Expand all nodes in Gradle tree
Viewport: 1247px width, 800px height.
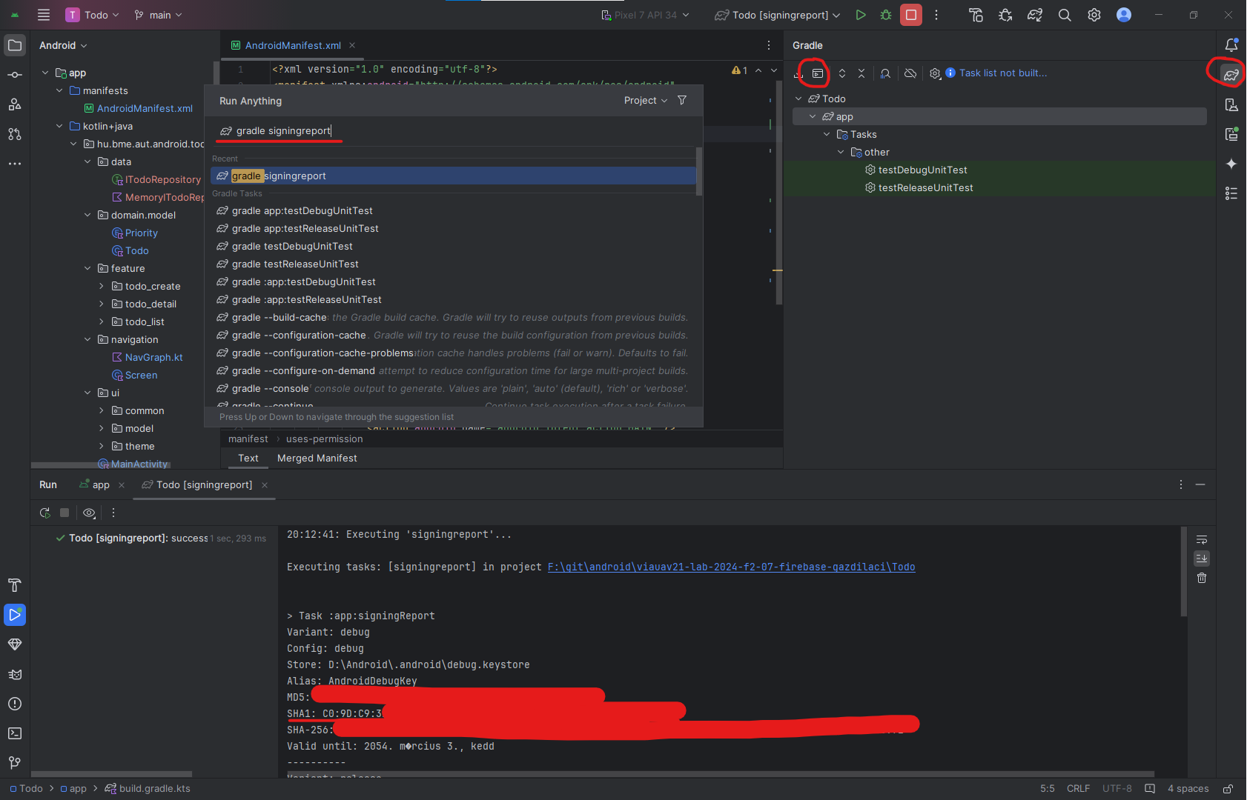pyautogui.click(x=842, y=73)
